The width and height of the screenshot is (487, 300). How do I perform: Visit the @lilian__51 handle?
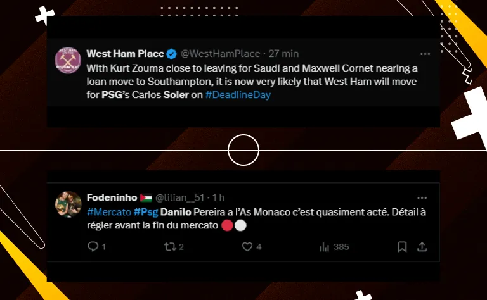[x=179, y=197]
